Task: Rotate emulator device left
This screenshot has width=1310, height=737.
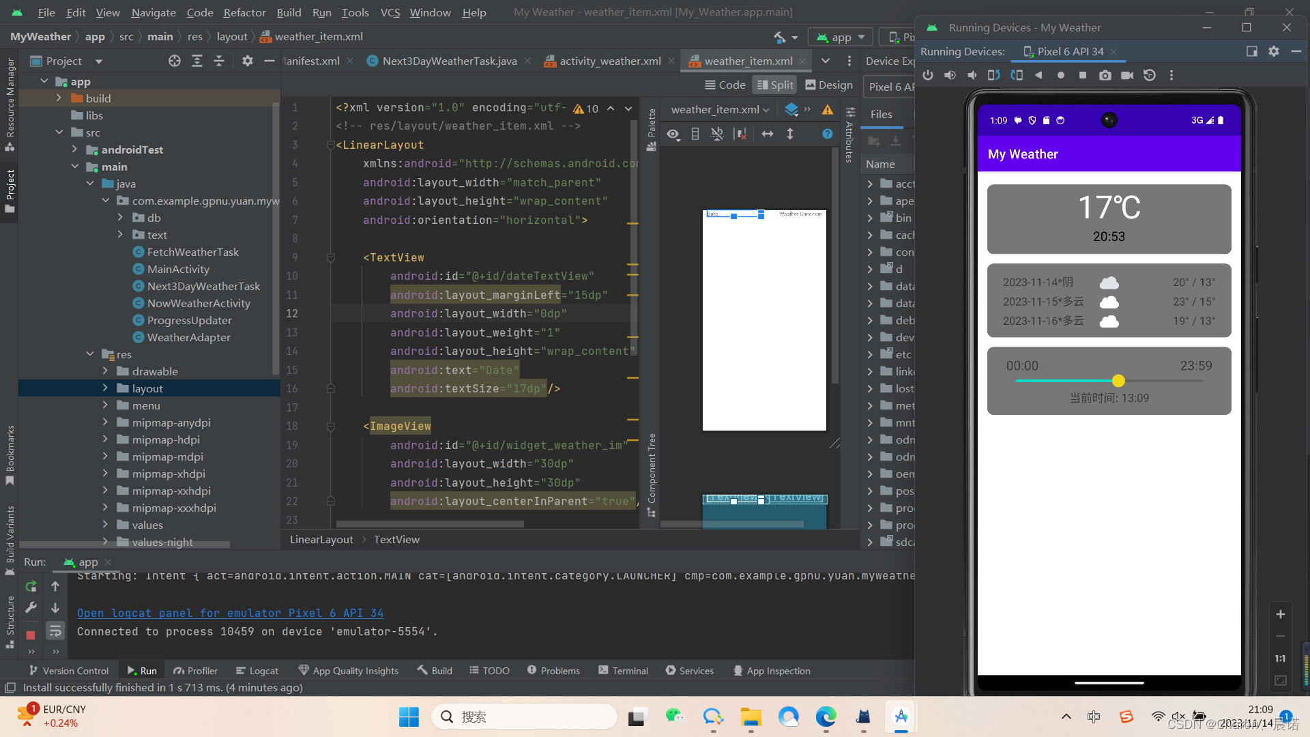Action: pyautogui.click(x=994, y=75)
